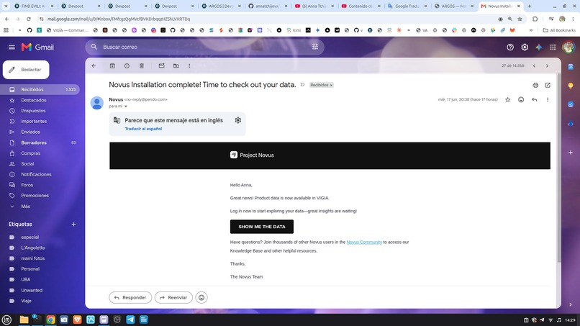
Task: Open translation settings gear
Action: pos(238,120)
